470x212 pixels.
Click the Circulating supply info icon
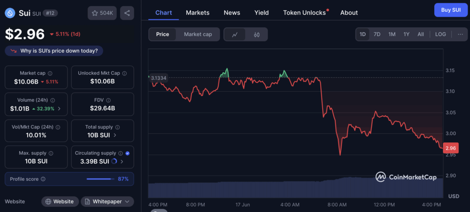[x=121, y=153]
